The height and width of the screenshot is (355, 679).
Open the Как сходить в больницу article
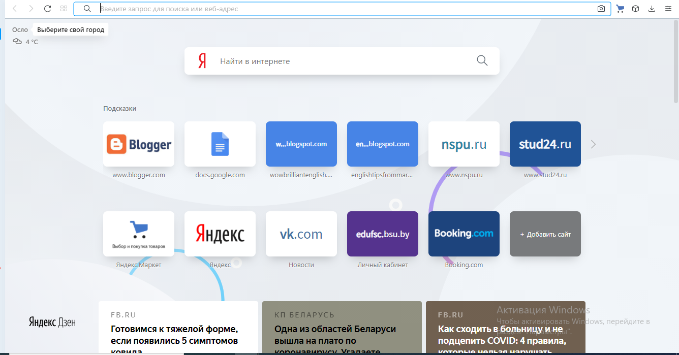pos(506,328)
